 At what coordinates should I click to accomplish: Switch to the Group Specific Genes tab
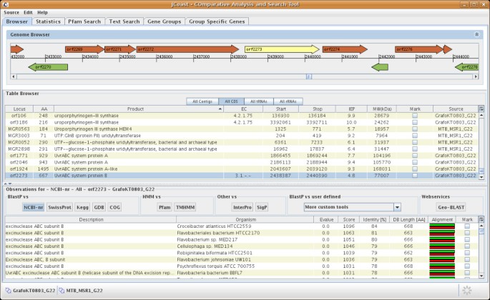[x=217, y=21]
